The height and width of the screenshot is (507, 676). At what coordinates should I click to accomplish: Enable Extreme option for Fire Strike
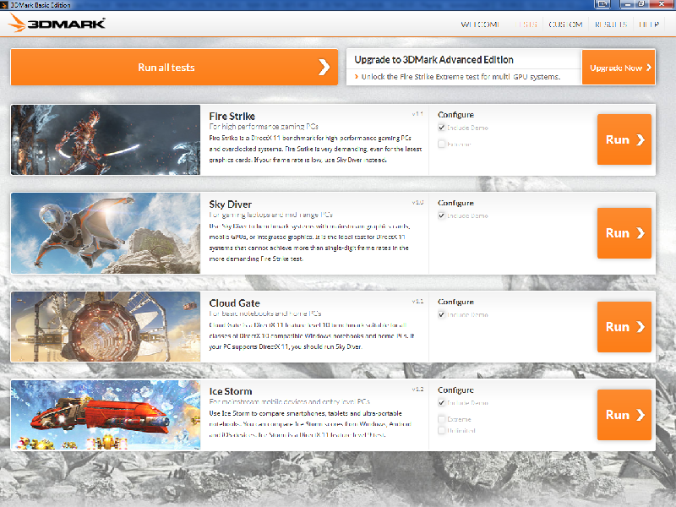(x=441, y=144)
